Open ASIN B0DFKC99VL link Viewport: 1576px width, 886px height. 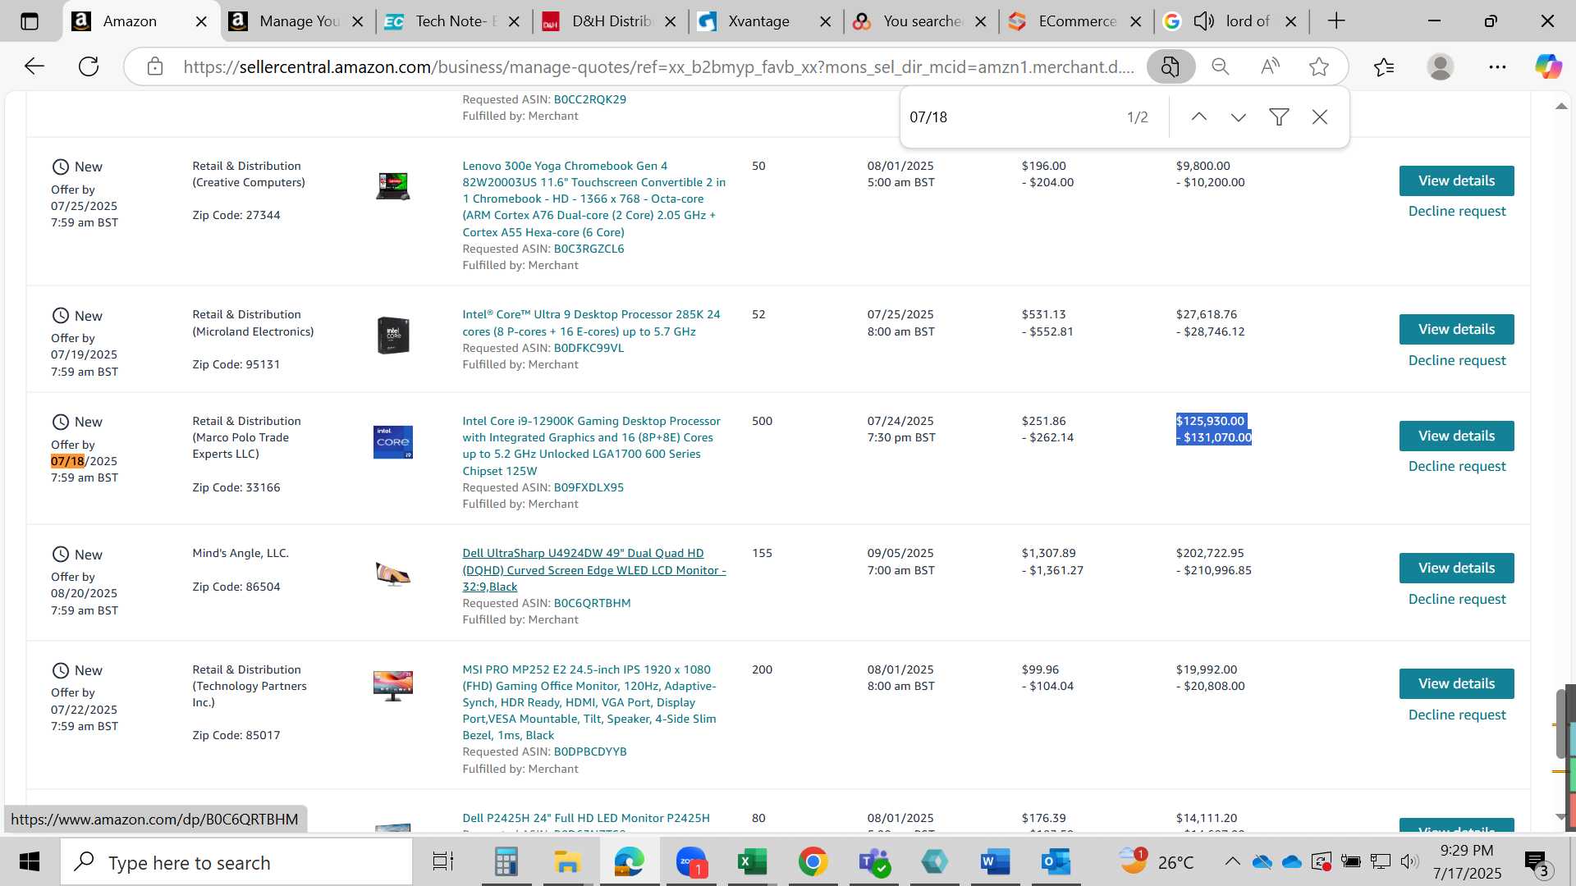(589, 348)
